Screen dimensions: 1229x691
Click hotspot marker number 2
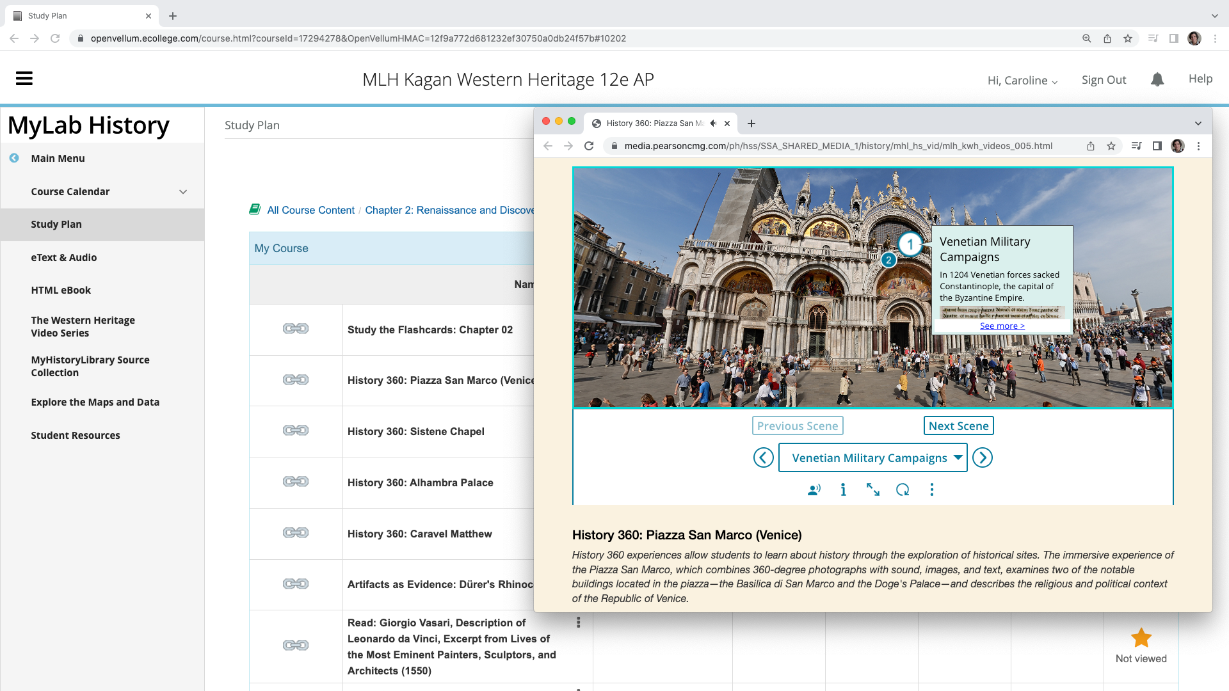click(x=888, y=260)
